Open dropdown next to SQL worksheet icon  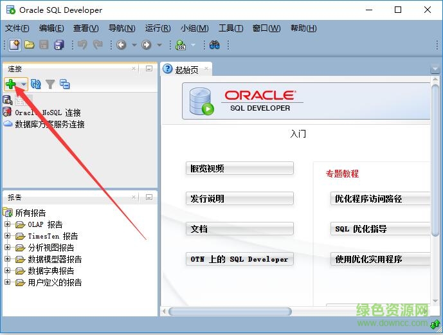(x=193, y=45)
